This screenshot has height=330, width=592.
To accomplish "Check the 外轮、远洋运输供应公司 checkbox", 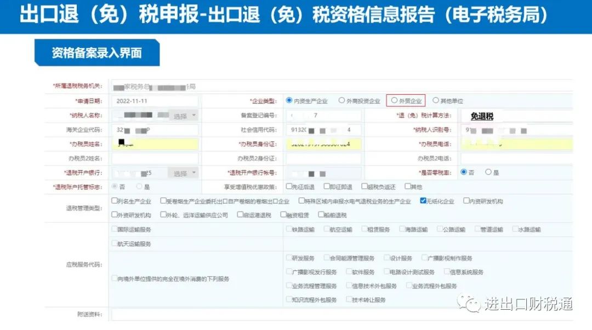I will point(163,215).
